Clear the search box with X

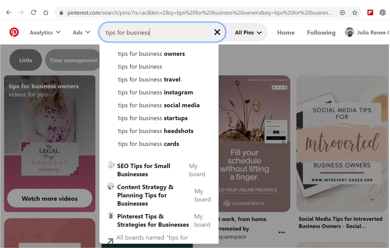(217, 32)
